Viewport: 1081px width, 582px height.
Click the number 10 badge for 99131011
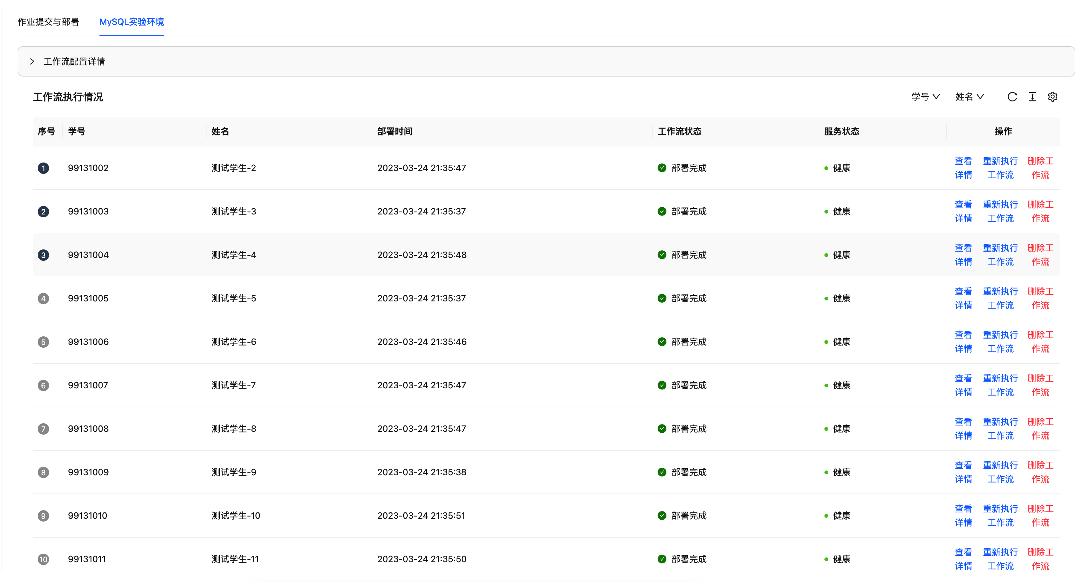[43, 559]
